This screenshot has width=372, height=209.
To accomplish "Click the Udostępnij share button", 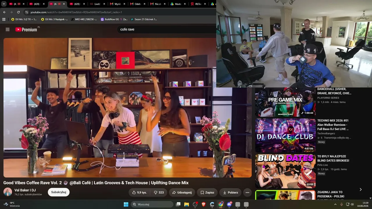I will click(182, 192).
